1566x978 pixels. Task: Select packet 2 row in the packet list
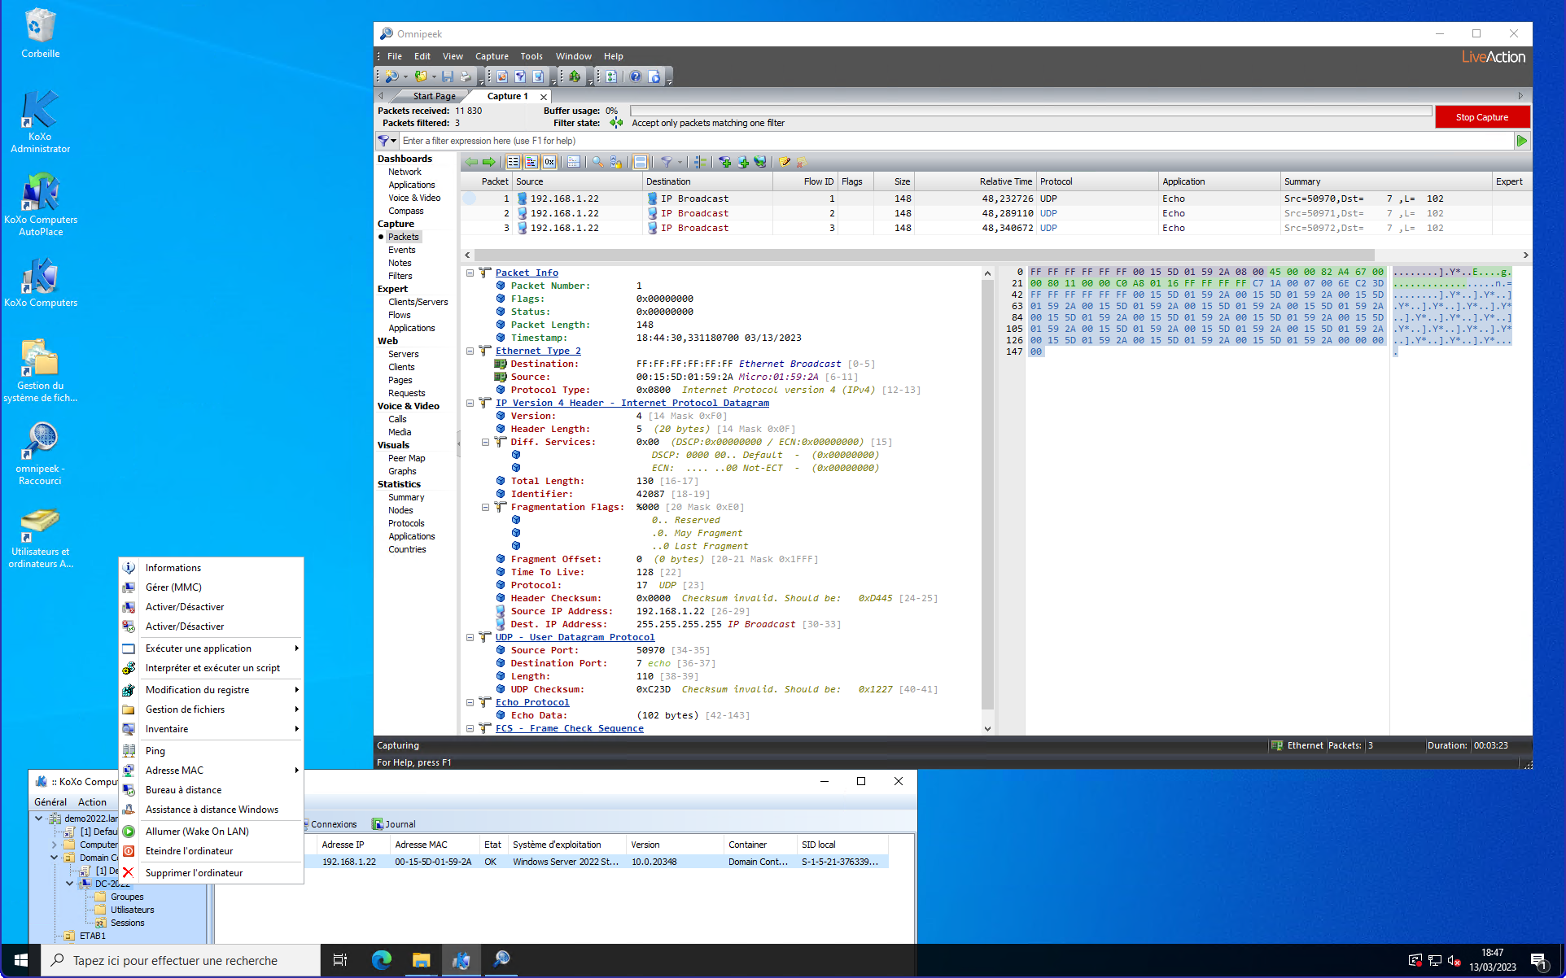[x=995, y=213]
